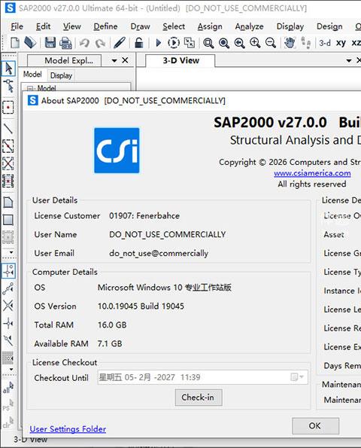Switch to the Model tab in explorer
The width and height of the screenshot is (361, 448).
[x=32, y=75]
